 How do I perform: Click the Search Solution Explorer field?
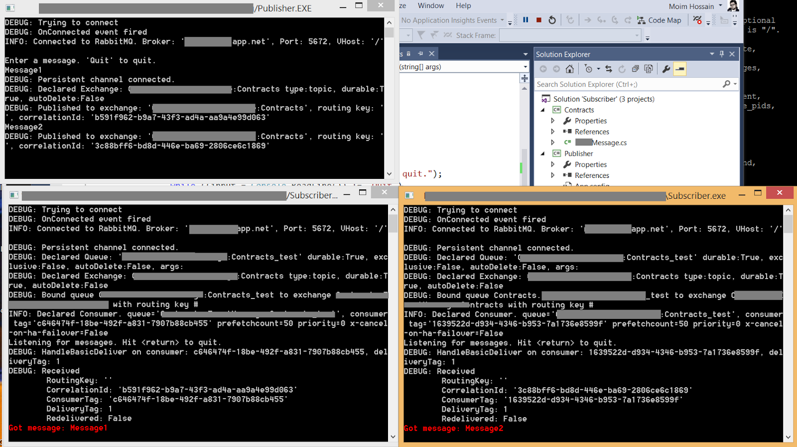tap(628, 84)
